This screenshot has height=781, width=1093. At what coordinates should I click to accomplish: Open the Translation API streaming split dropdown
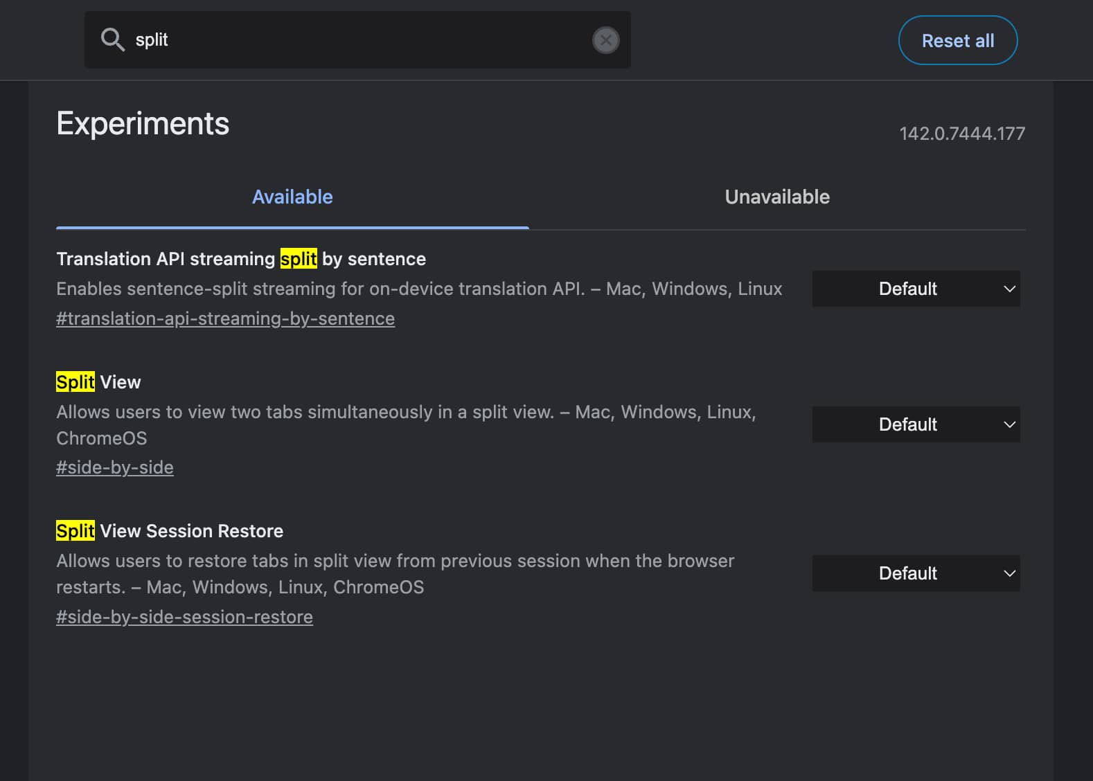(916, 289)
